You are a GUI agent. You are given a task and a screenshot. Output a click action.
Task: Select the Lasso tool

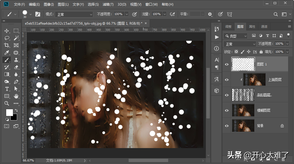[x=7, y=38]
